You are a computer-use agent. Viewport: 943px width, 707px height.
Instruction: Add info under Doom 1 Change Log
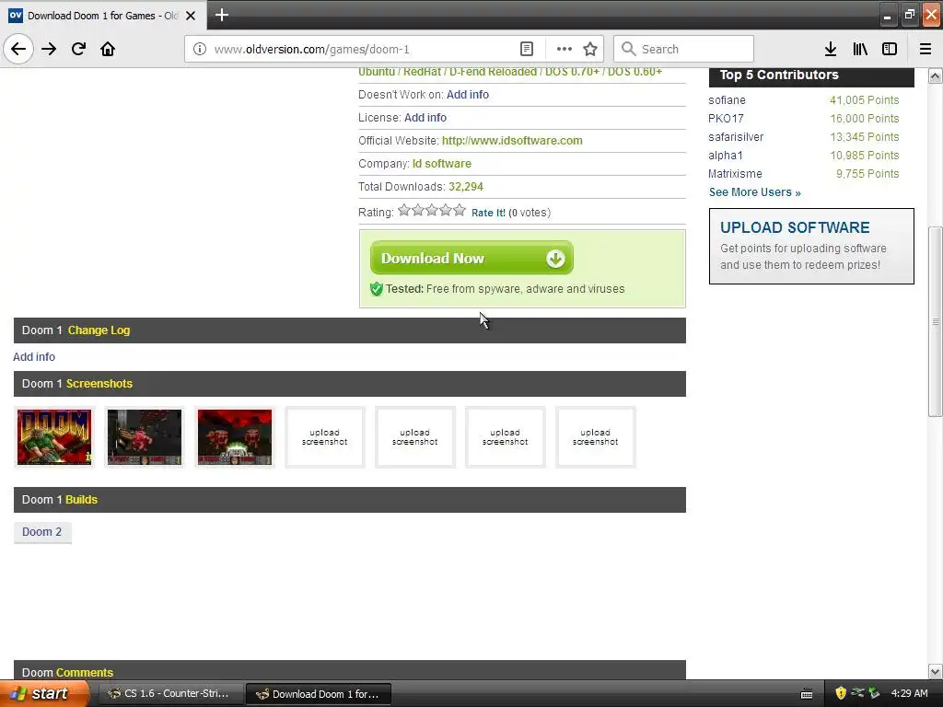pyautogui.click(x=34, y=357)
